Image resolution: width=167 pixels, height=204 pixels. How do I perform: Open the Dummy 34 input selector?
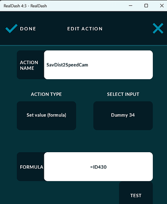(x=123, y=115)
